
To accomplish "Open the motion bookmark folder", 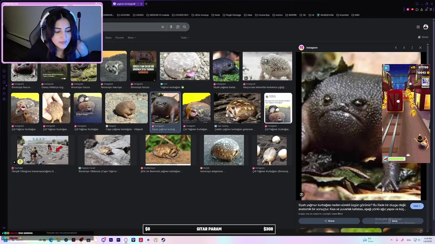I will pyautogui.click(x=278, y=15).
